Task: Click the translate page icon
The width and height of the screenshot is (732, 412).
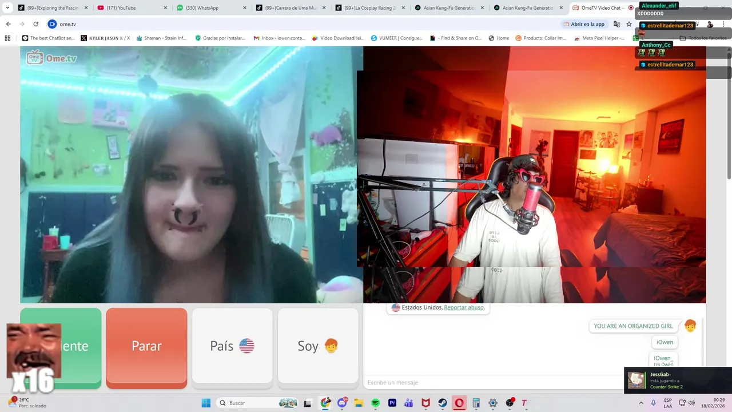Action: [x=616, y=24]
